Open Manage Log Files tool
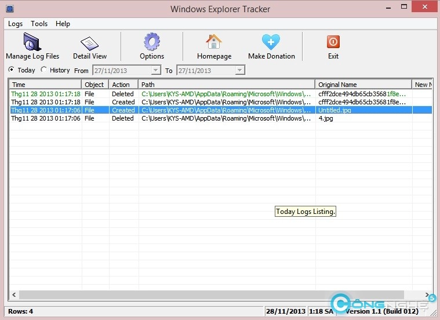This screenshot has width=440, height=320. [32, 46]
